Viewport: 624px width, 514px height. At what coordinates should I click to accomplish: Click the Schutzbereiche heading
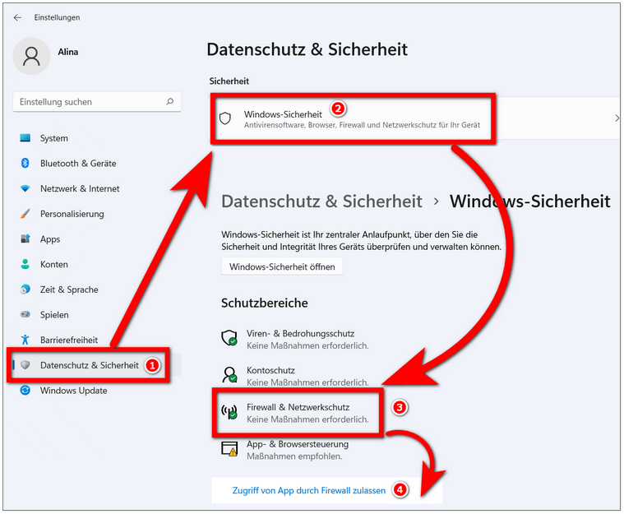(265, 303)
